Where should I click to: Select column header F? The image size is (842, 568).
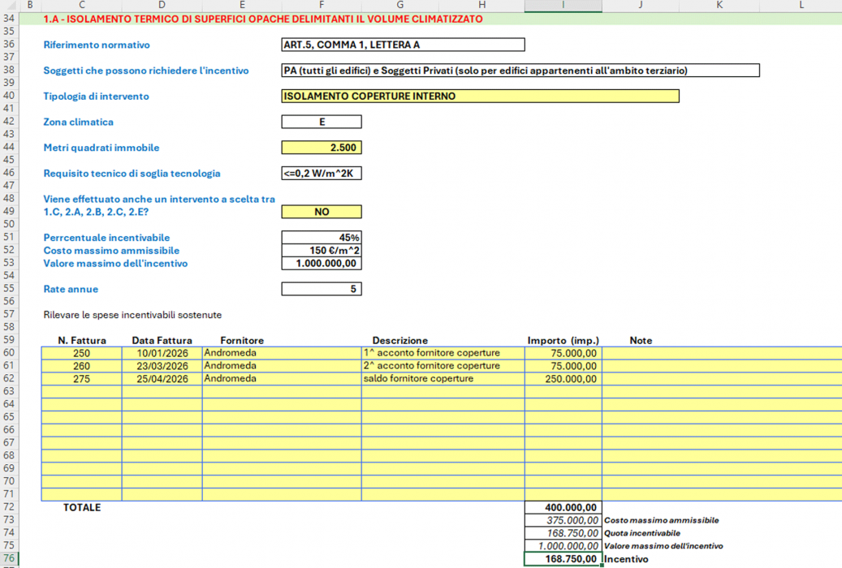pos(322,6)
